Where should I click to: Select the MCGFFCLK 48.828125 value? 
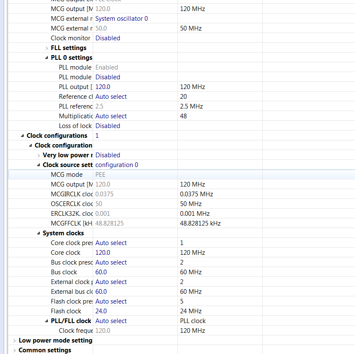click(110, 223)
